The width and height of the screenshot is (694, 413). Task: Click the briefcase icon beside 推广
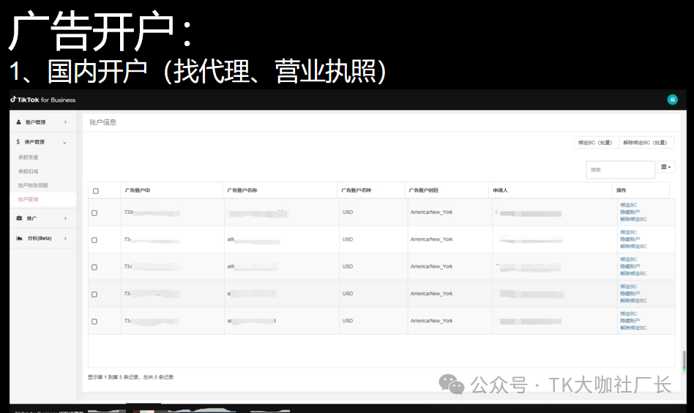coord(19,218)
